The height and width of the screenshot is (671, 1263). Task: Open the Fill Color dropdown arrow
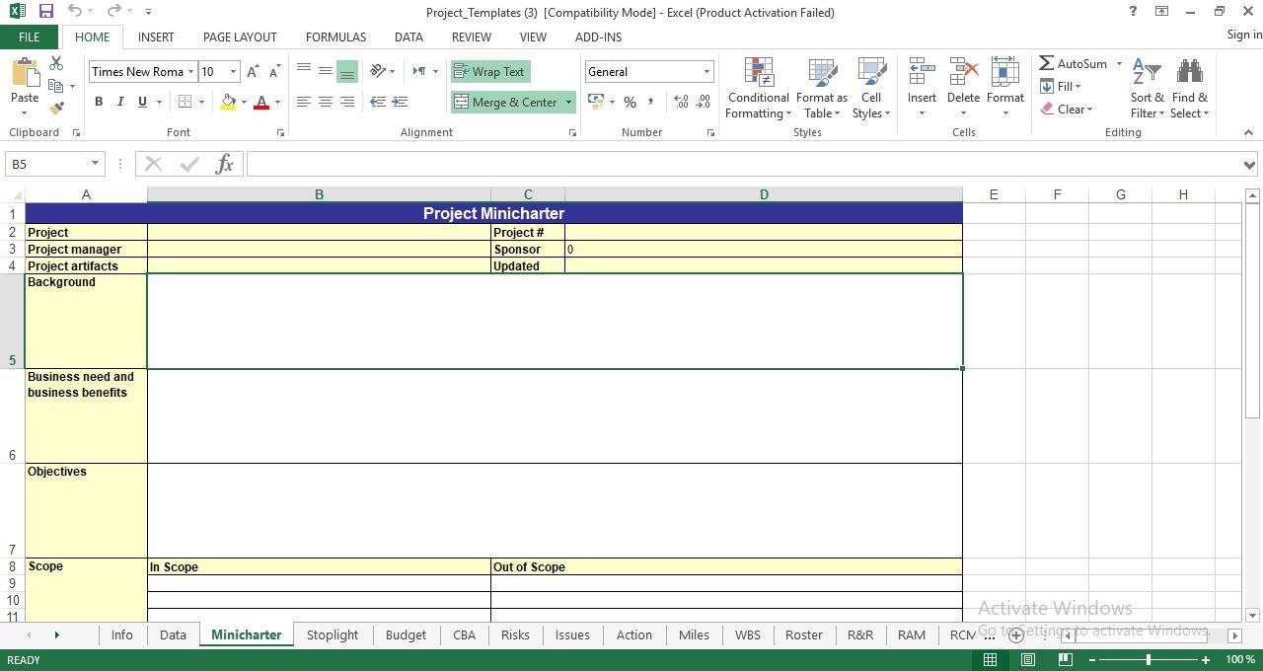pos(245,102)
